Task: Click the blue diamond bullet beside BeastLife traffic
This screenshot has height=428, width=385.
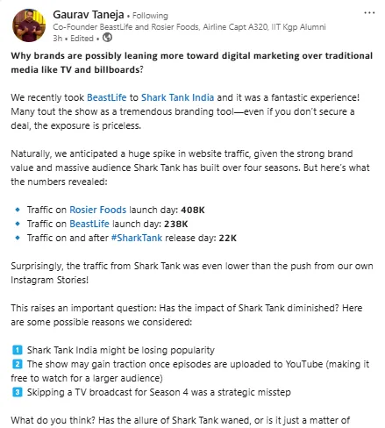Action: (18, 224)
